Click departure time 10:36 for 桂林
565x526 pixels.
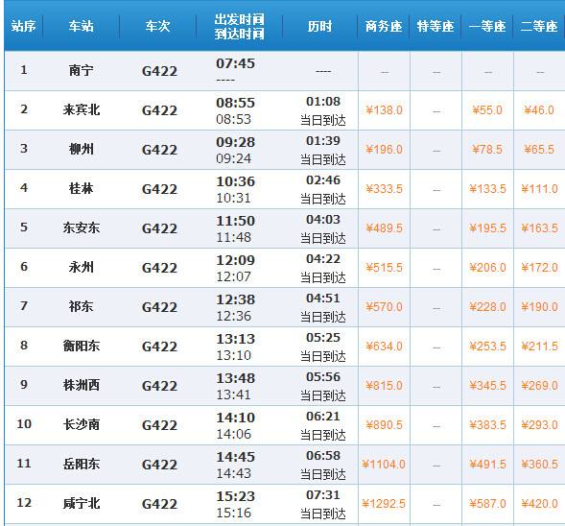(235, 181)
